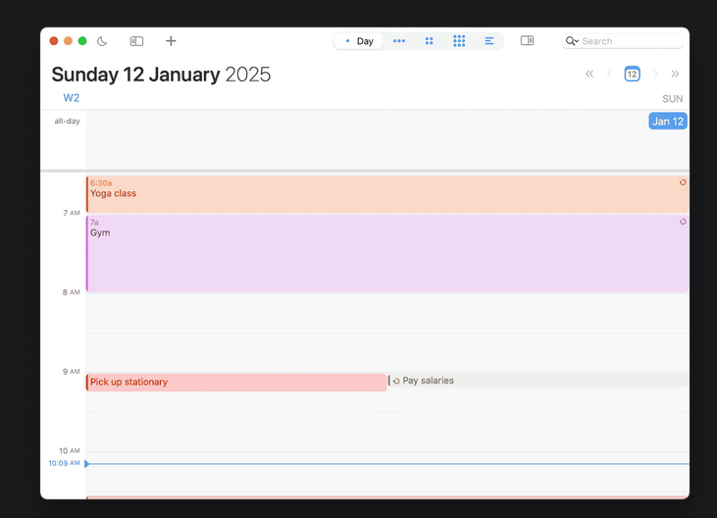Screen dimensions: 717x518
Task: Select week label W2
Action: pyautogui.click(x=72, y=98)
